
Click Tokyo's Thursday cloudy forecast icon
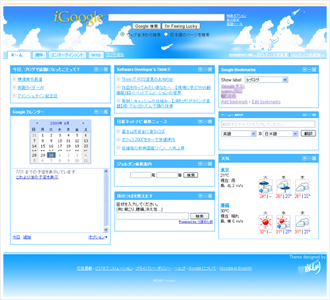click(302, 187)
